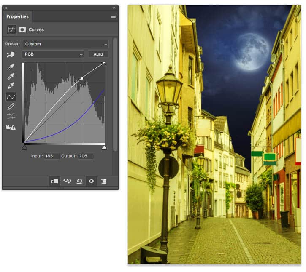The width and height of the screenshot is (306, 272).
Task: Select the white point eyedropper
Action: 11,85
